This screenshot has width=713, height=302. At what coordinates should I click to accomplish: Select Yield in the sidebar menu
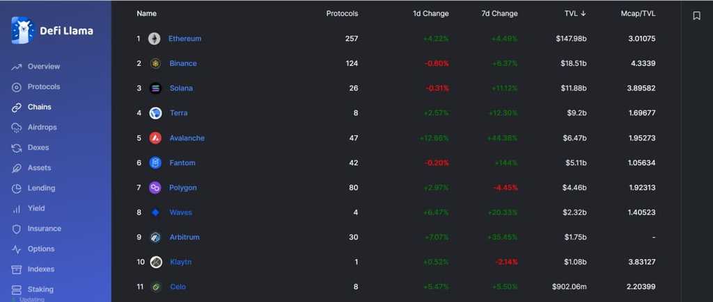36,208
